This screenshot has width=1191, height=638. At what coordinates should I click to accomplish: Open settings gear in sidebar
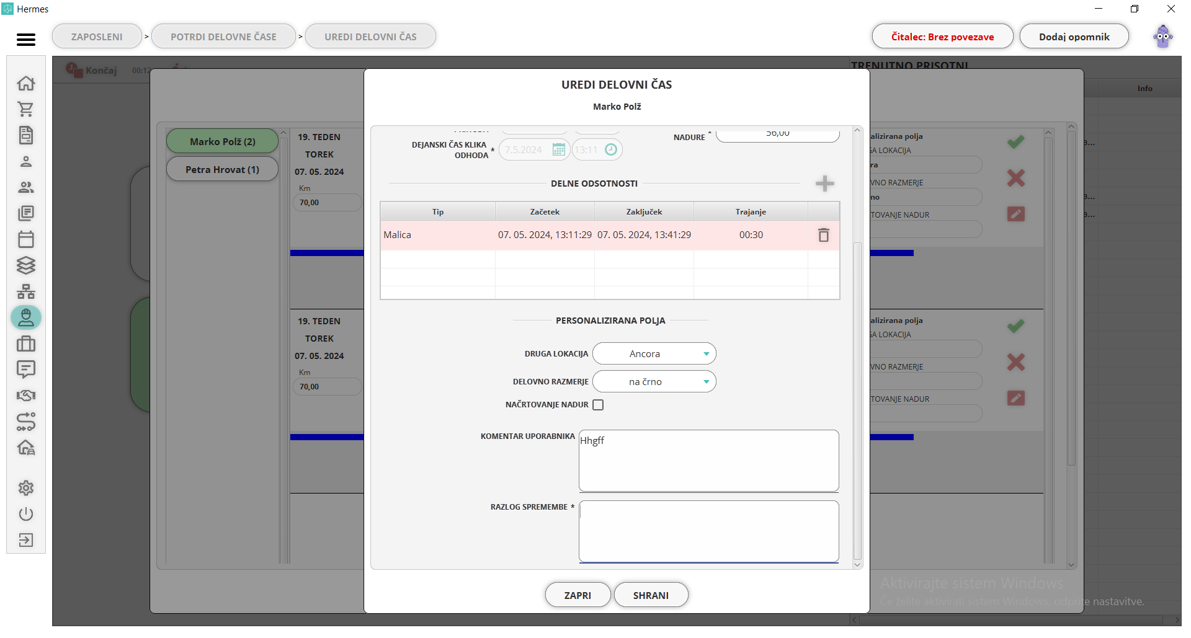pos(26,488)
